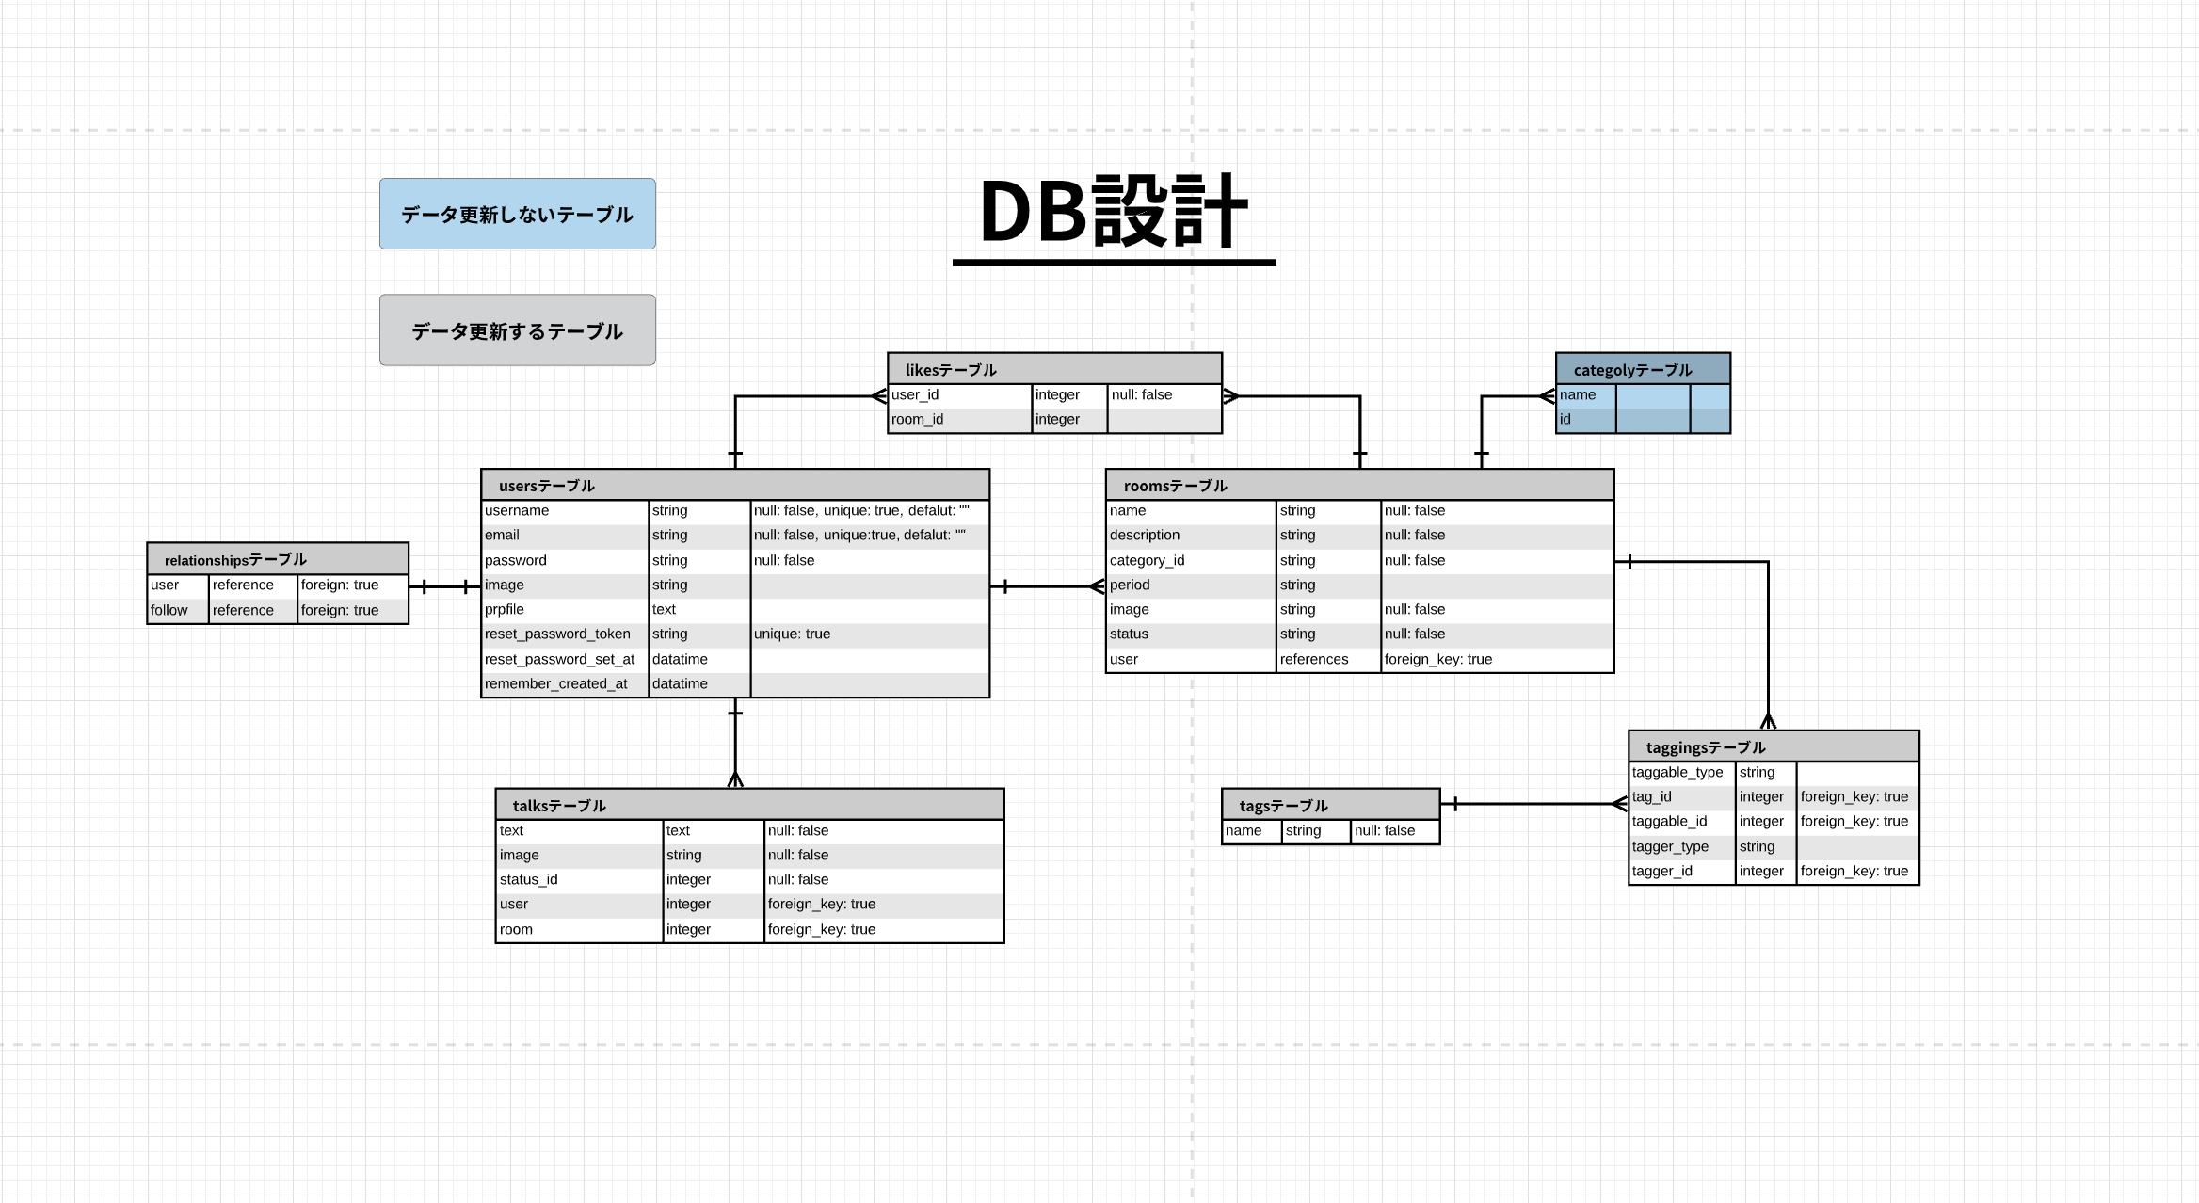2199x1203 pixels.
Task: Click the DB設計 title text
Action: coord(1114,213)
